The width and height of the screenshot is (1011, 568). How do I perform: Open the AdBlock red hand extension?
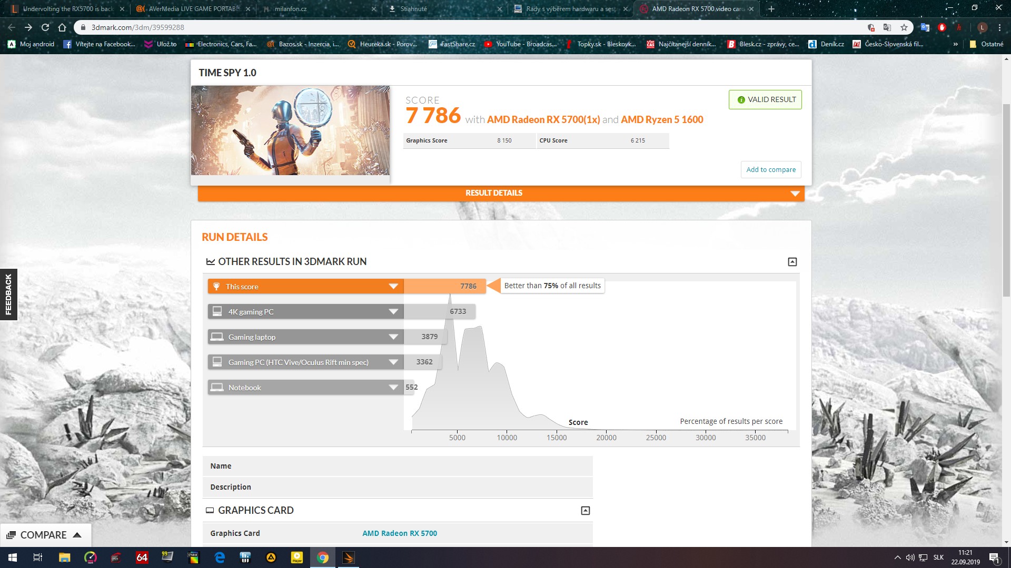coord(942,27)
